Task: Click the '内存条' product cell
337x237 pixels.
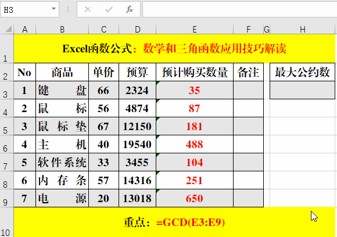Action: point(62,181)
